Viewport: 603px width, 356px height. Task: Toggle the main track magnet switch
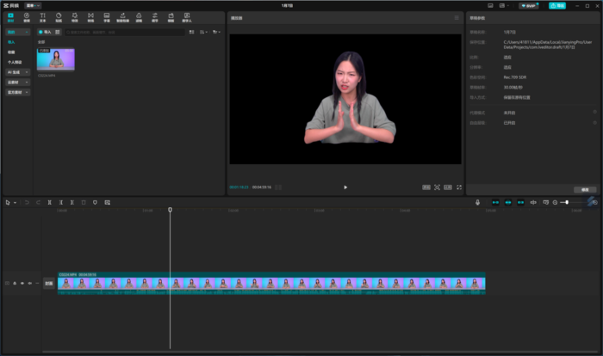[x=494, y=202]
